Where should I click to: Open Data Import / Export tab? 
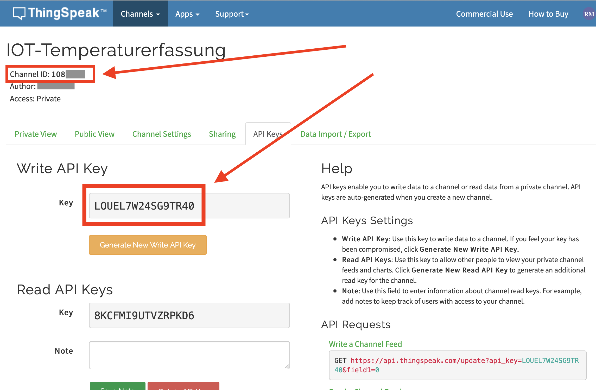pos(335,134)
